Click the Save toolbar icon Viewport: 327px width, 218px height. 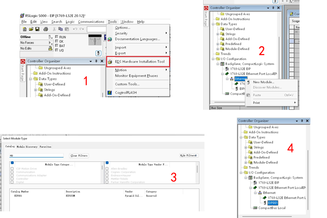coord(38,29)
